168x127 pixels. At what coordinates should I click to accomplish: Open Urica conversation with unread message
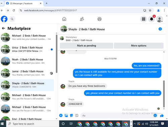(27, 49)
